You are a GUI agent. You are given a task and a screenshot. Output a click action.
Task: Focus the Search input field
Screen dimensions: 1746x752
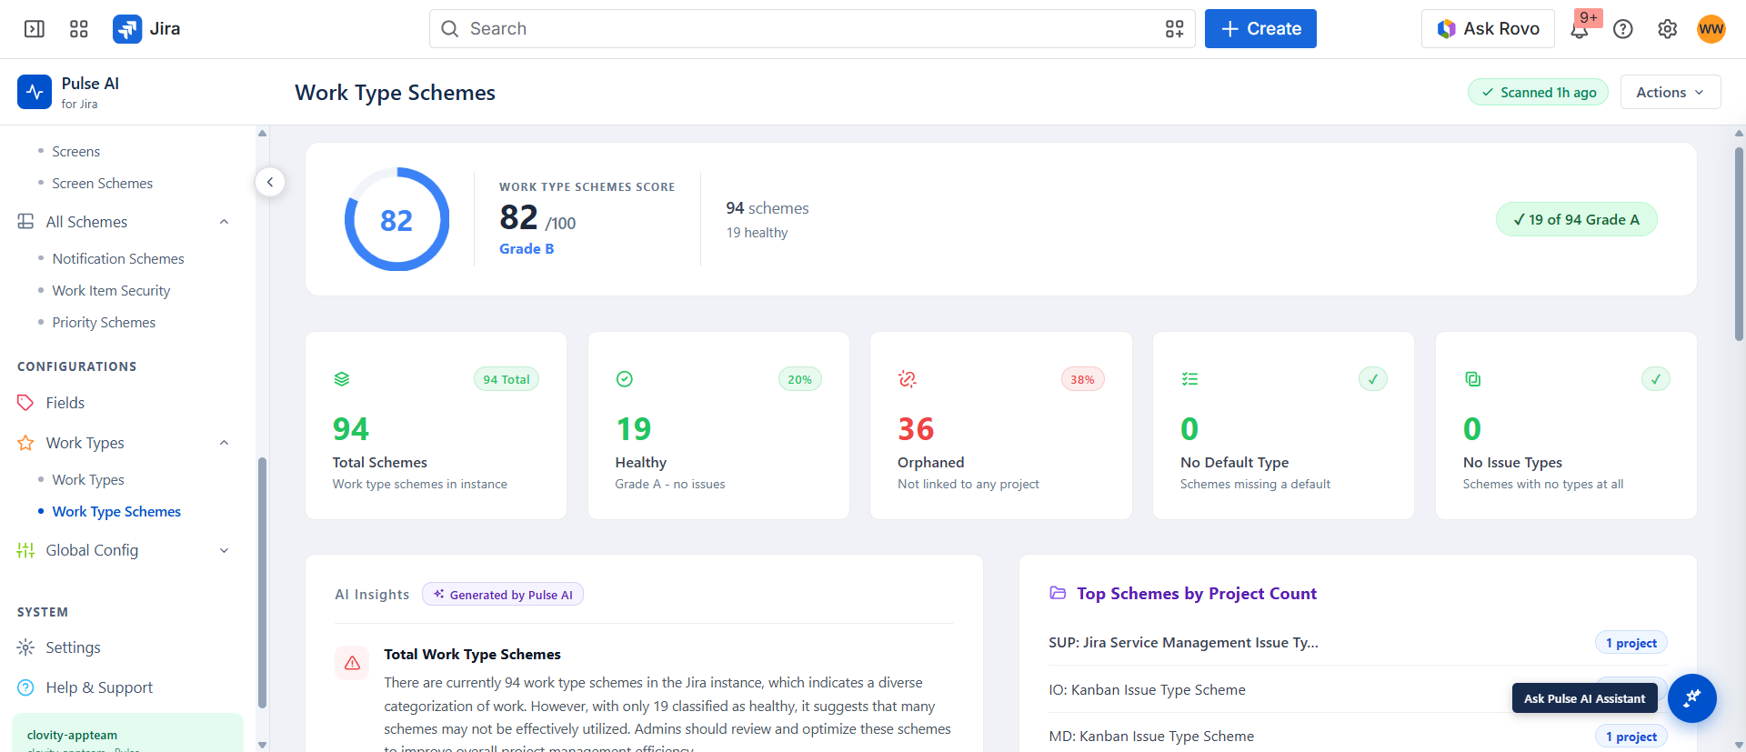(x=812, y=29)
